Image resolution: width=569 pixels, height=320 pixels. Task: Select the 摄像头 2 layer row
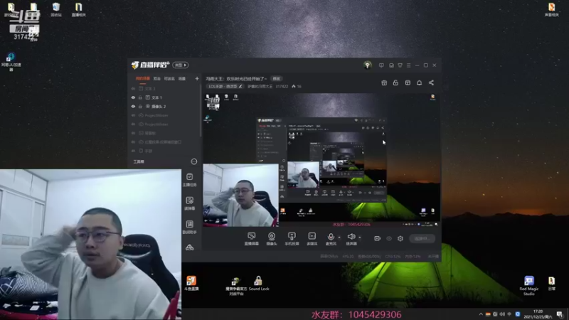(x=164, y=106)
